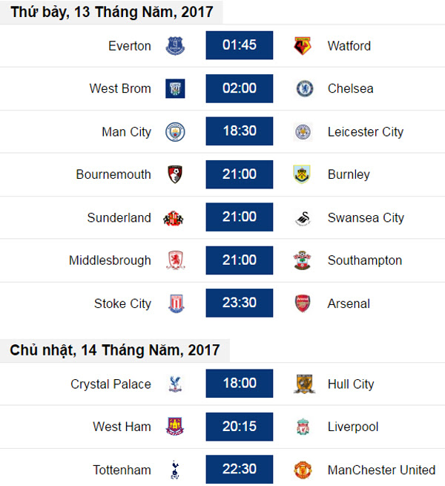This screenshot has width=445, height=486.
Task: Open the 01:45 Everton match time box
Action: [x=240, y=45]
